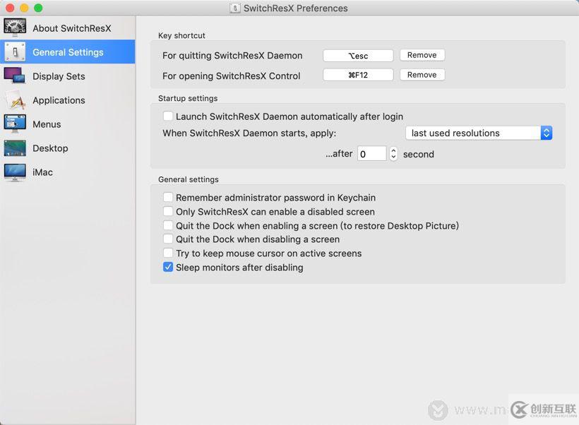Viewport: 579px width, 425px height.
Task: Click the Menus screen icon
Action: (x=15, y=124)
